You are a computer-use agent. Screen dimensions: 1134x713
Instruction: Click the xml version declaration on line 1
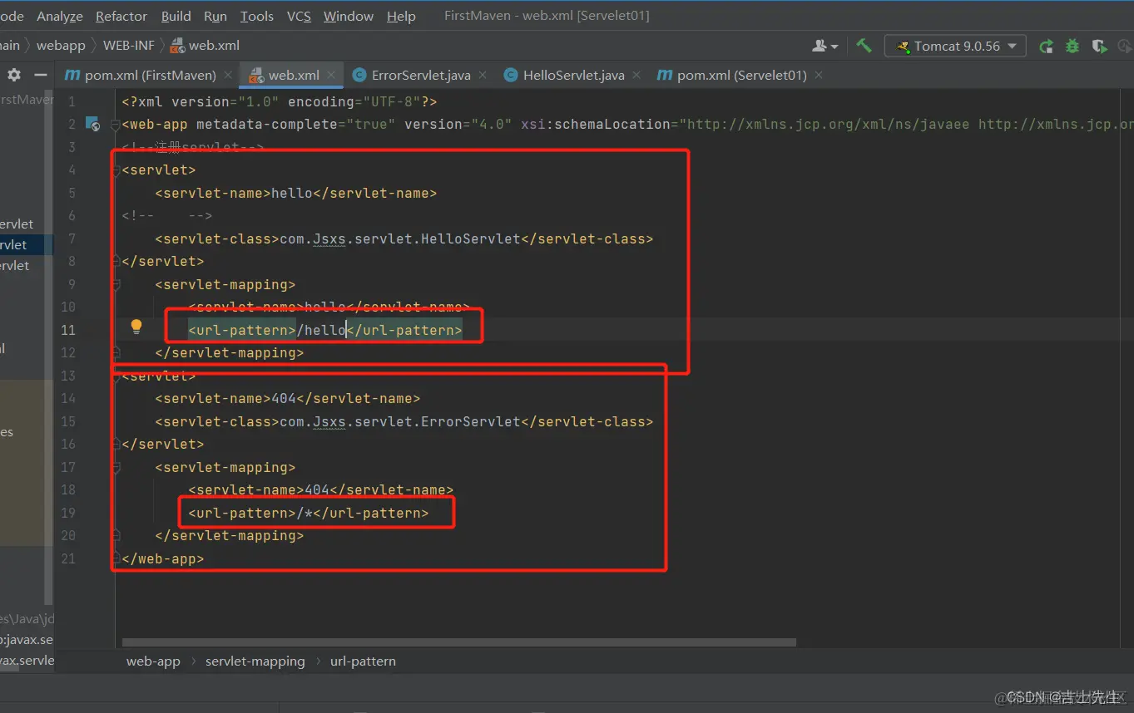pyautogui.click(x=280, y=102)
